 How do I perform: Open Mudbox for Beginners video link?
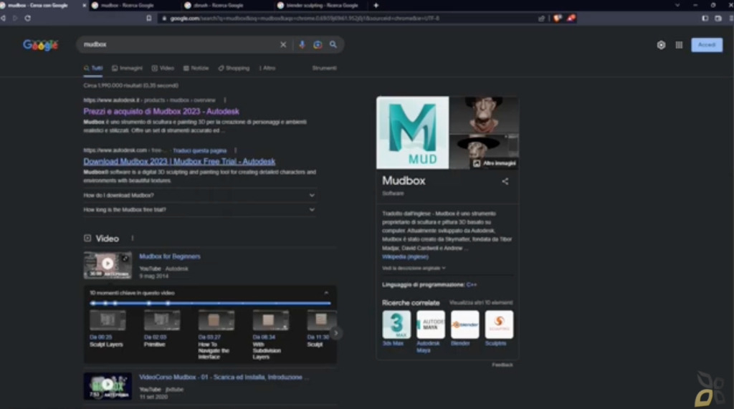pyautogui.click(x=169, y=256)
